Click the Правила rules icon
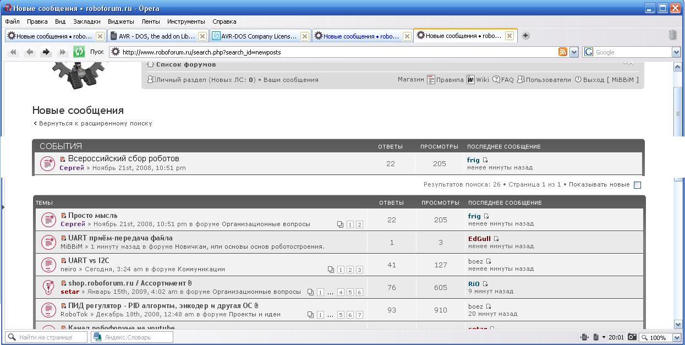Viewport: 685px width, 345px height. click(431, 80)
